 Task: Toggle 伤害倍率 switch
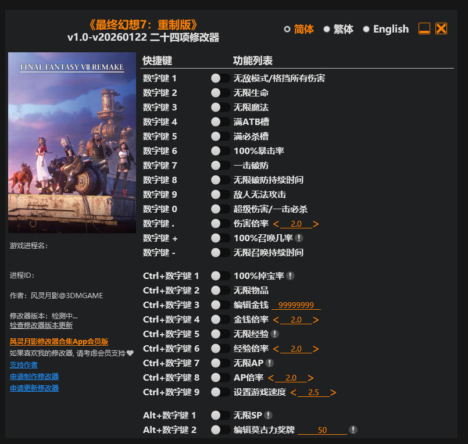pos(220,224)
